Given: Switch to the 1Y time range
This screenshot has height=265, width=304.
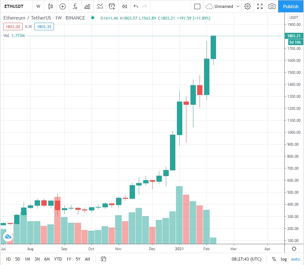Looking at the screenshot, I should [68, 259].
